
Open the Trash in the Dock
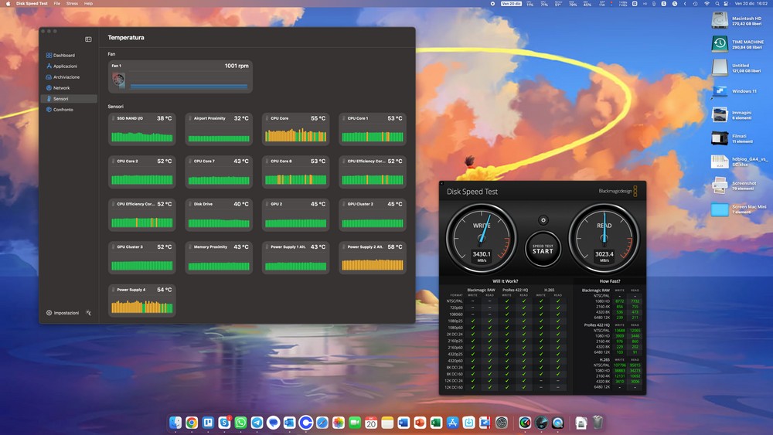[x=598, y=423]
